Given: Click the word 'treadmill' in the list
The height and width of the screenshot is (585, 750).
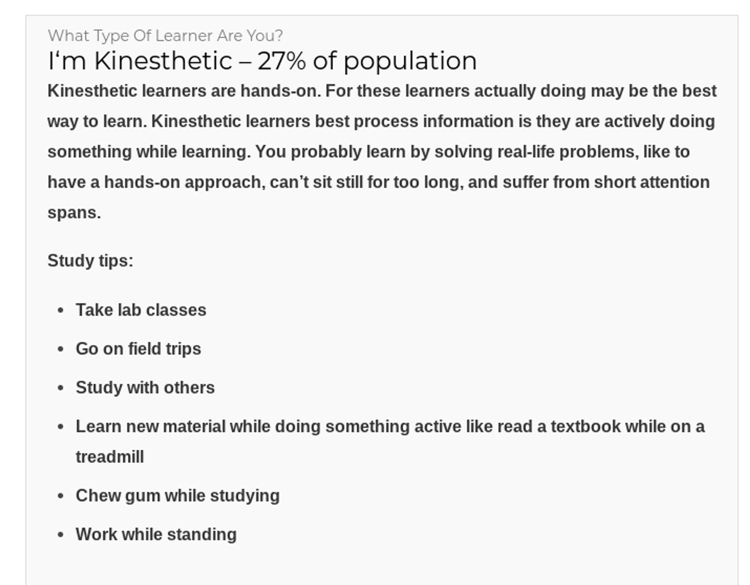Looking at the screenshot, I should 110,457.
